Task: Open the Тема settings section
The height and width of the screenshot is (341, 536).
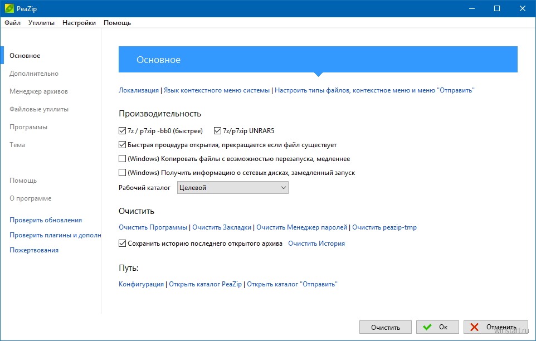Action: (x=17, y=145)
